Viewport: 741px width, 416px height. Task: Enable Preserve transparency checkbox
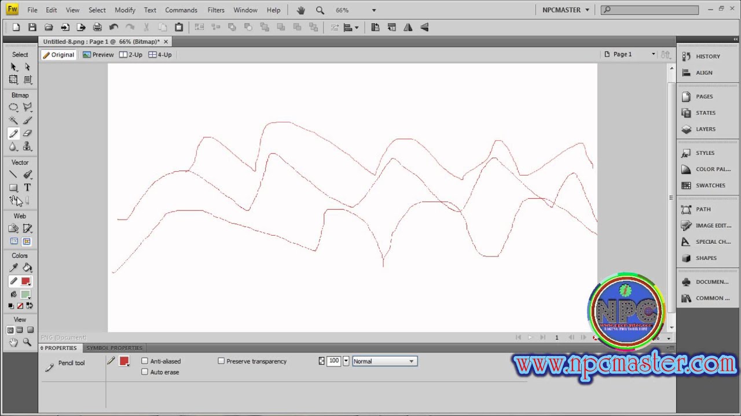click(221, 361)
